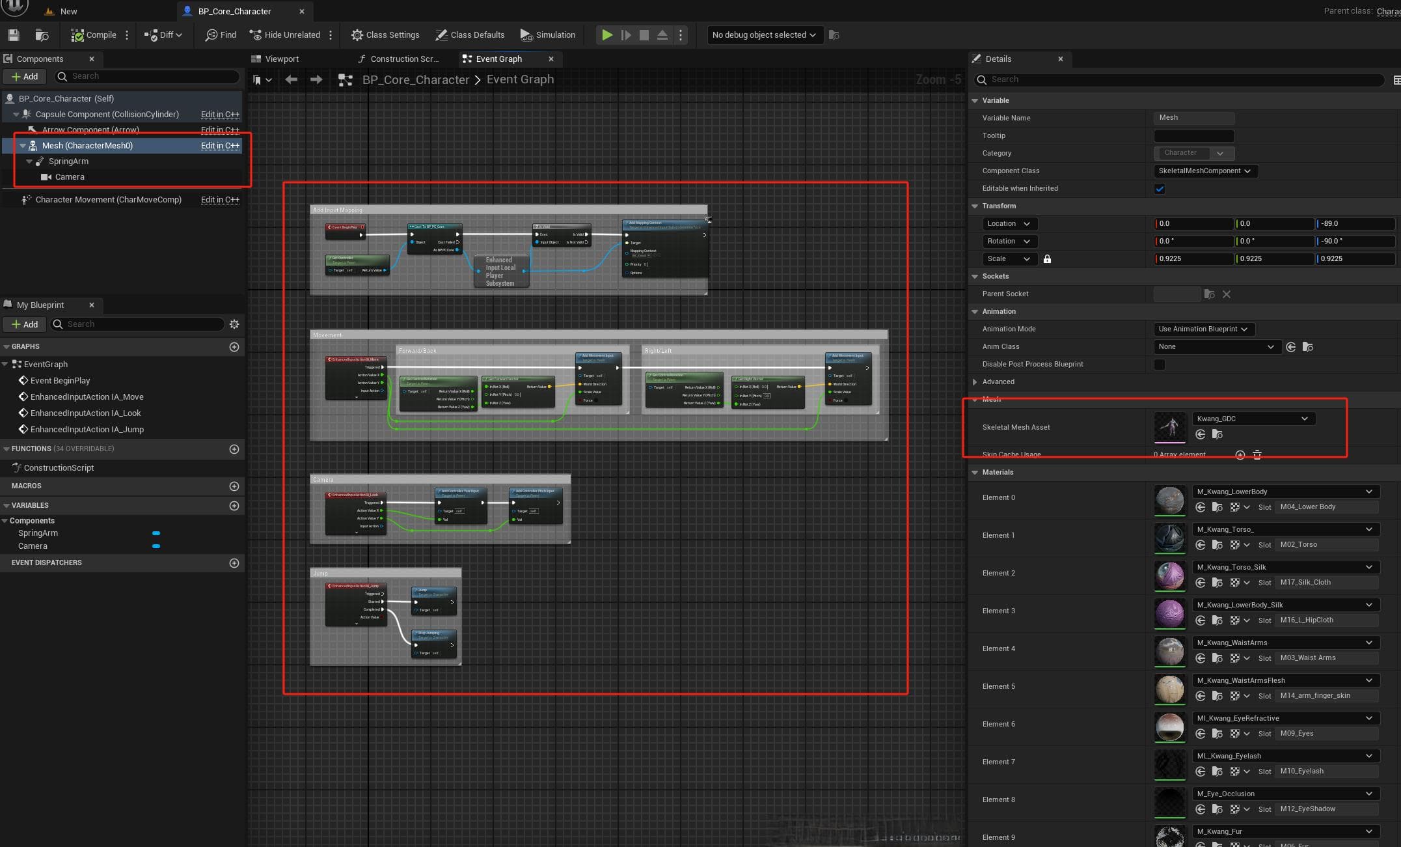Toggle the scale lock icon

[1047, 259]
